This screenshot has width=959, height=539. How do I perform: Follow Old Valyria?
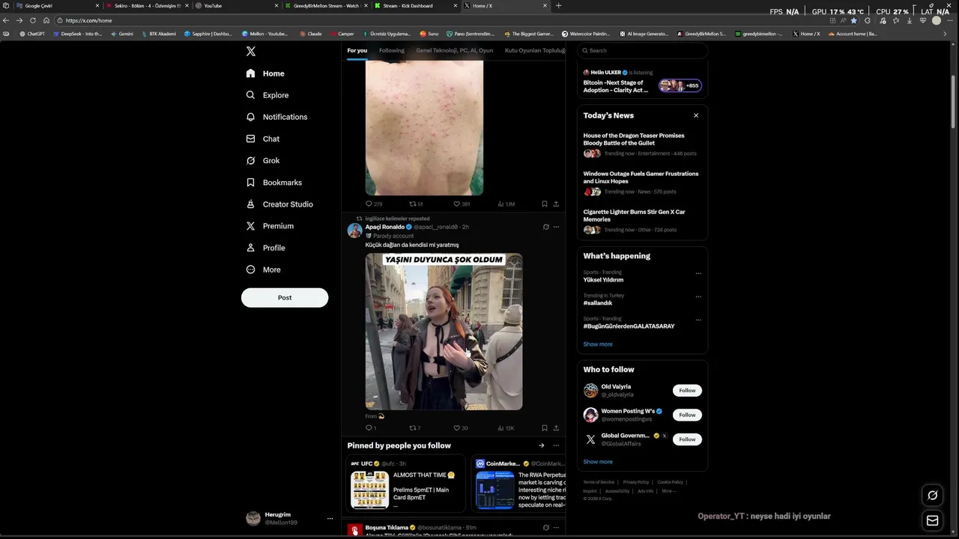pos(687,390)
